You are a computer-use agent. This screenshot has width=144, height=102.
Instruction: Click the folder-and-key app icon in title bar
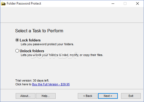tap(3, 4)
